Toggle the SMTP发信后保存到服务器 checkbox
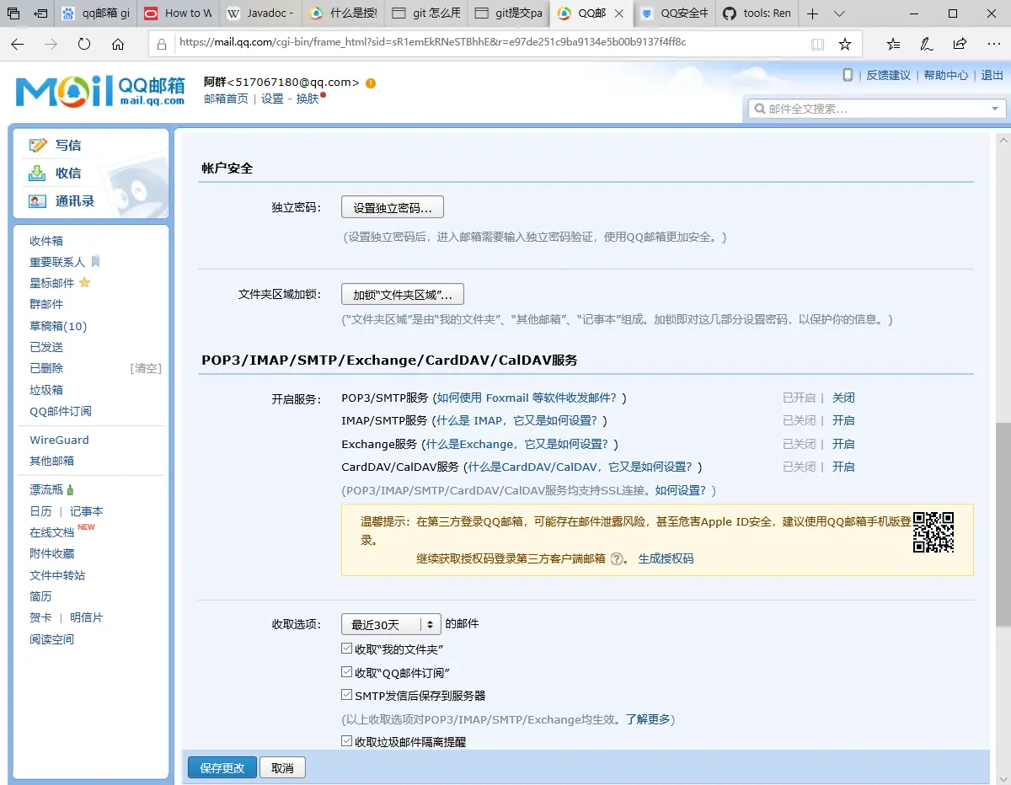1011x785 pixels. 346,695
